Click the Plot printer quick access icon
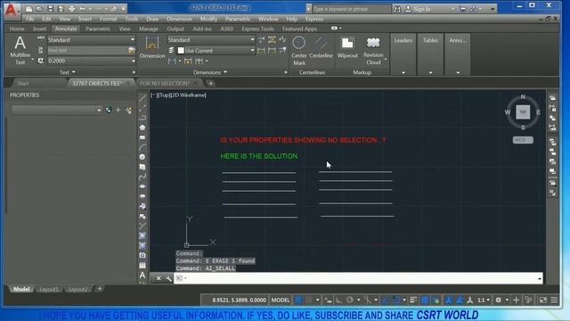 [x=71, y=9]
